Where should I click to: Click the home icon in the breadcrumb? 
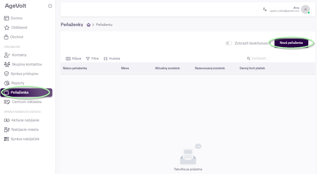pyautogui.click(x=89, y=25)
